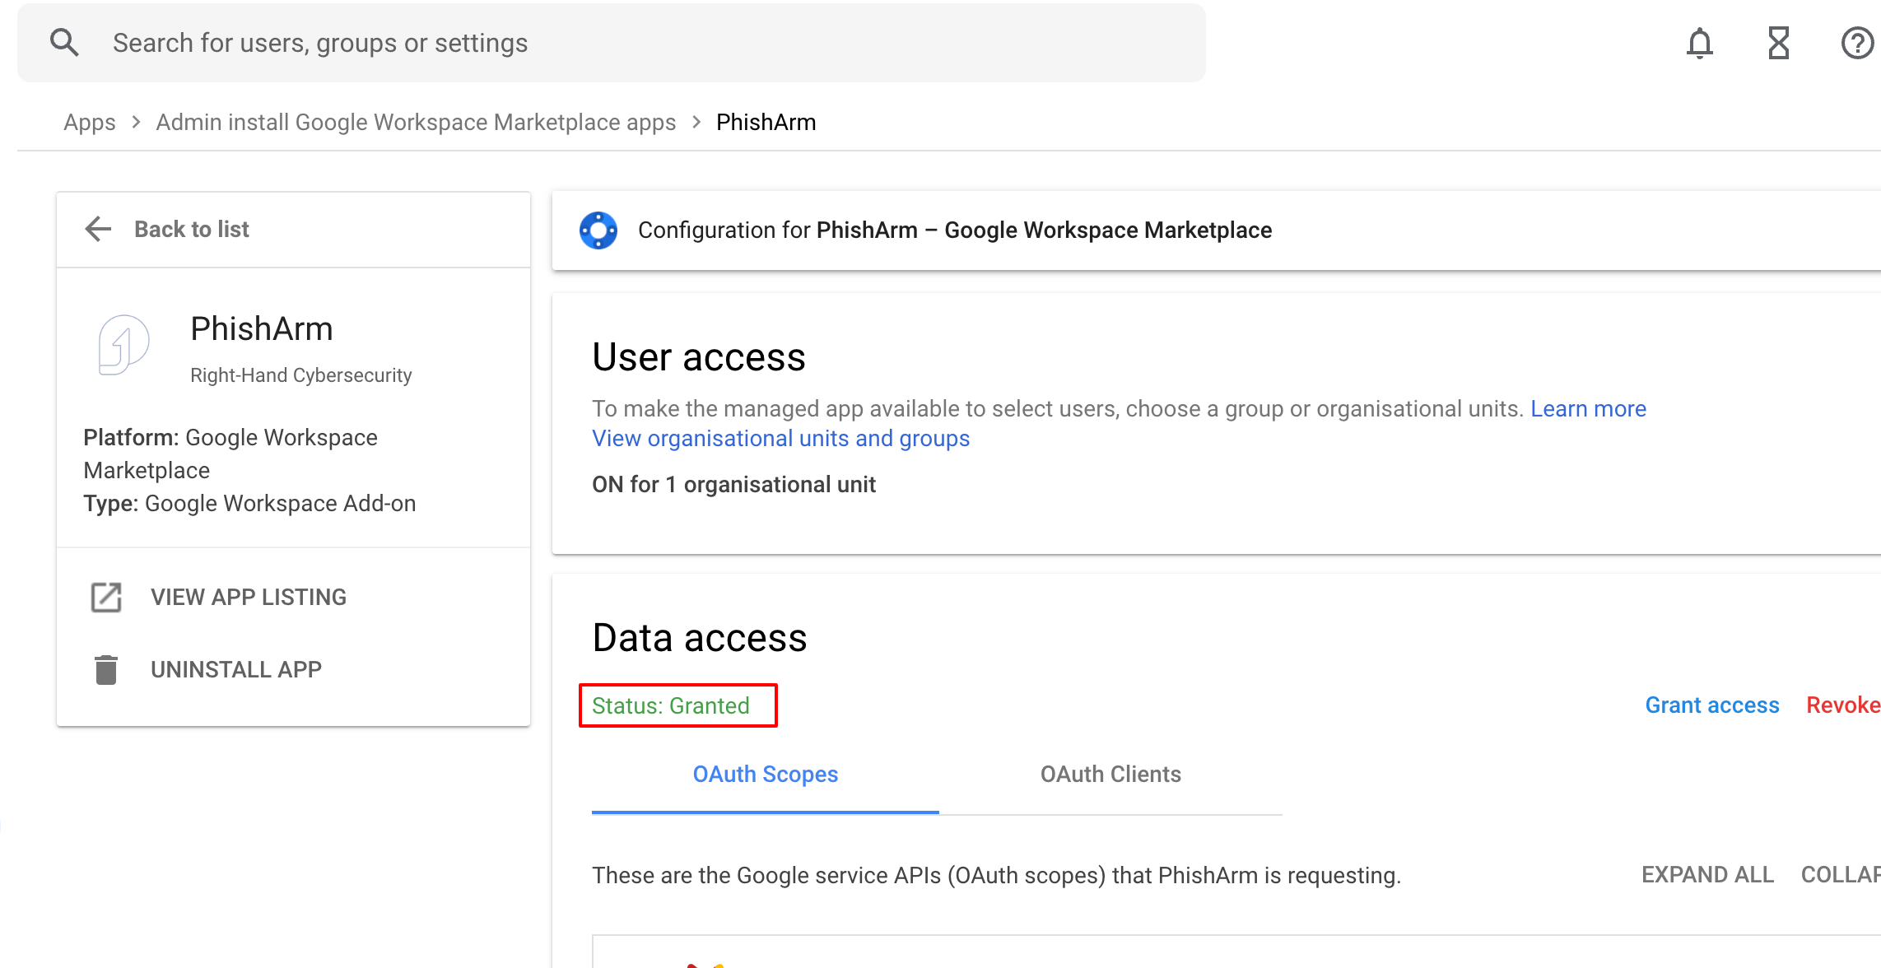Click the uninstall trash can icon
Image resolution: width=1881 pixels, height=968 pixels.
pyautogui.click(x=106, y=670)
